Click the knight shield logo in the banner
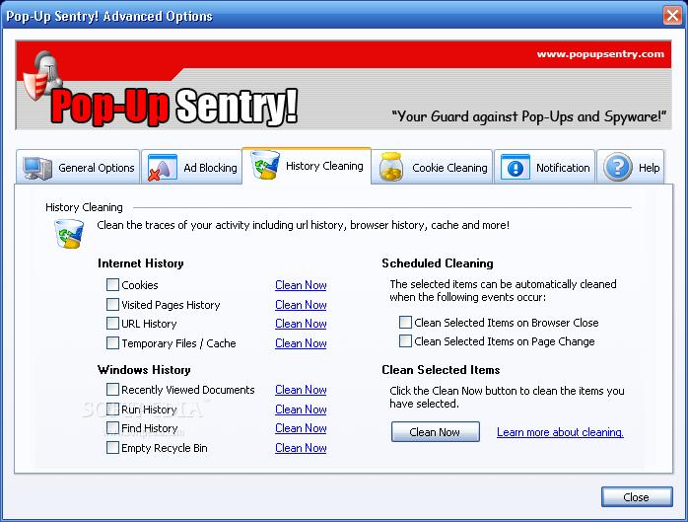 43,76
